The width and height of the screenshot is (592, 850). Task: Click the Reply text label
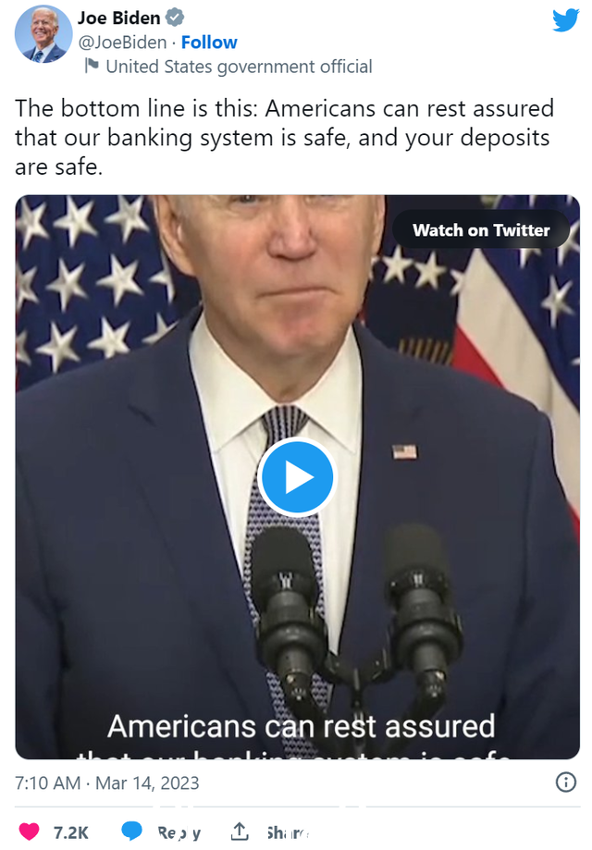point(179,832)
